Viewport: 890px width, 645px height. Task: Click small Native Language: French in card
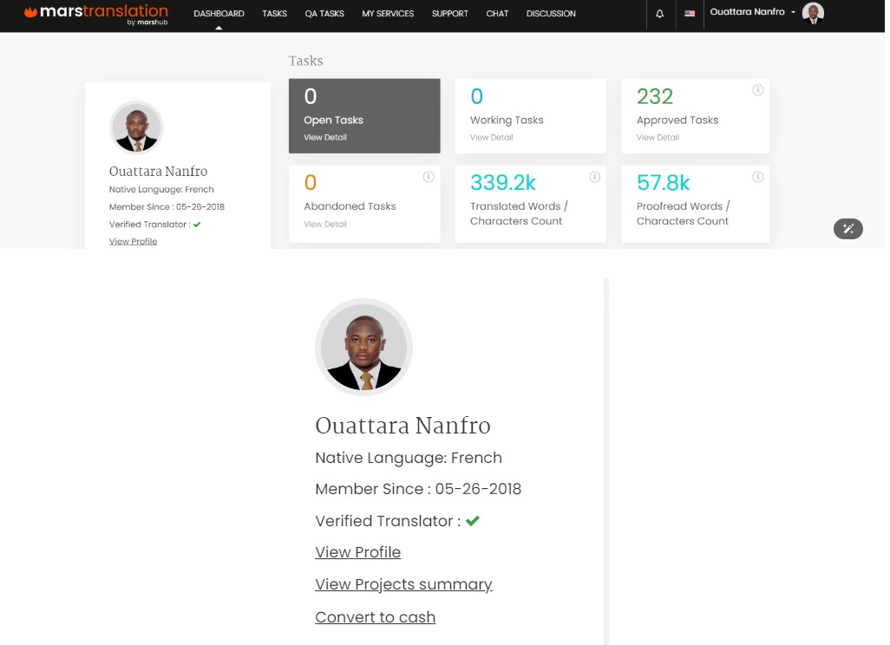(161, 190)
